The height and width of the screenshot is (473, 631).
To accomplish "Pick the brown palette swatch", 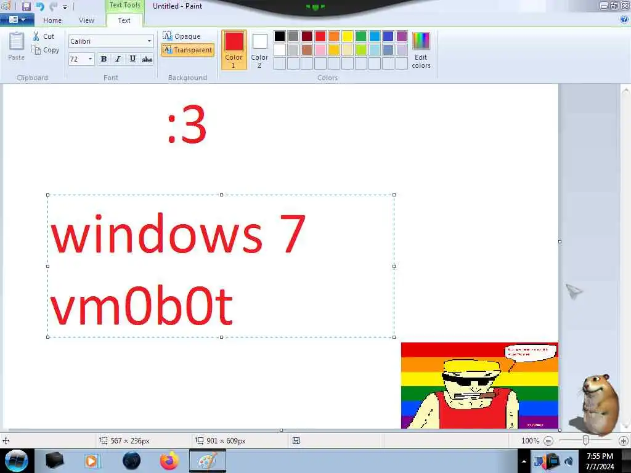I will pos(307,50).
